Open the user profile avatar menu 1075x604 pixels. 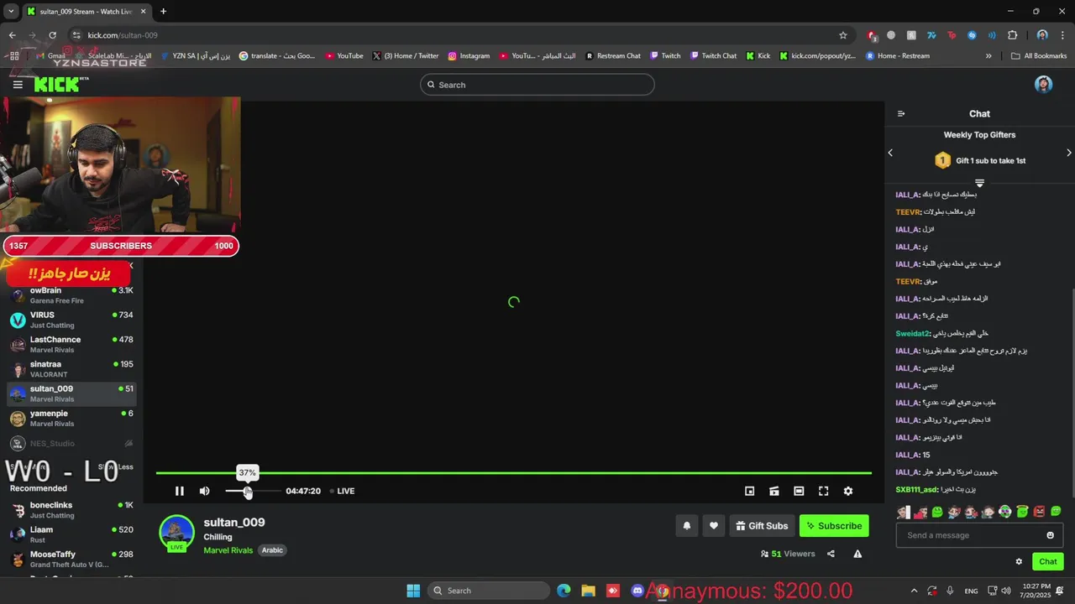coord(1043,85)
